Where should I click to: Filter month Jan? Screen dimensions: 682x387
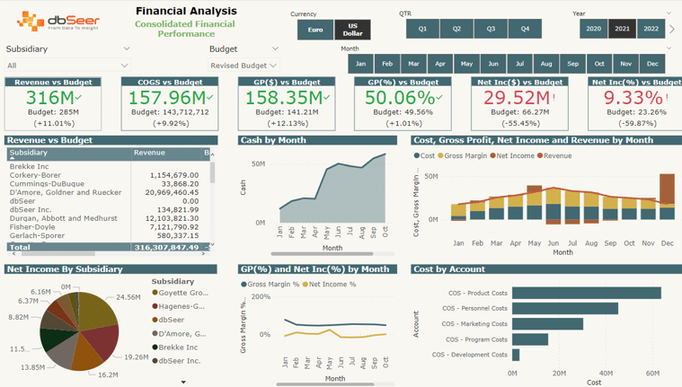(360, 64)
